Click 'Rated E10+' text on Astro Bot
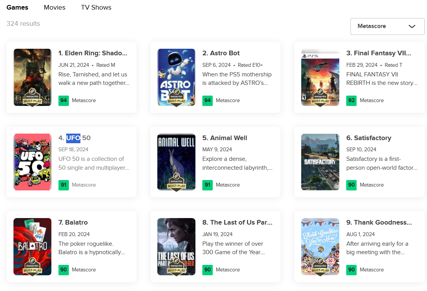Screen dimensions: 427x291 point(250,65)
